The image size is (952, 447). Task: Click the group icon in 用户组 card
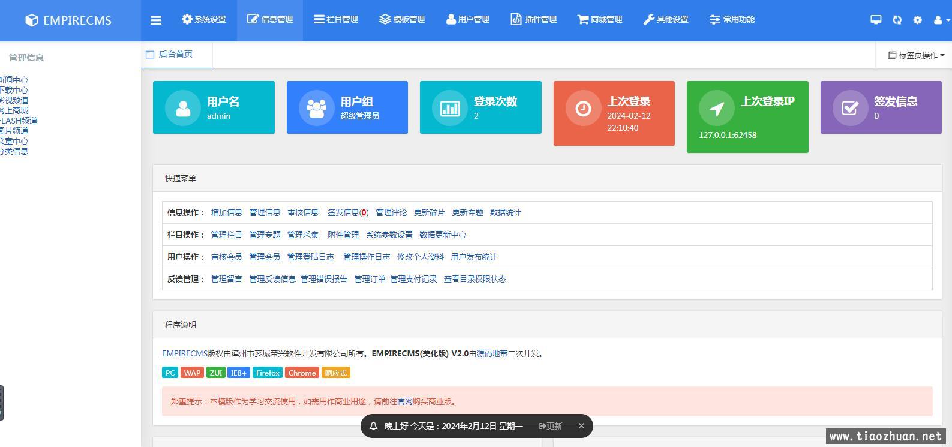click(316, 108)
